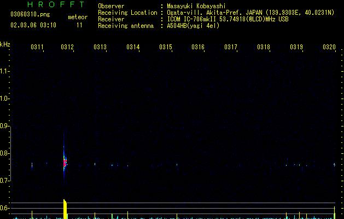Click the small meteor echo before 0311
Viewport: 344px width, 219px height.
(32, 165)
